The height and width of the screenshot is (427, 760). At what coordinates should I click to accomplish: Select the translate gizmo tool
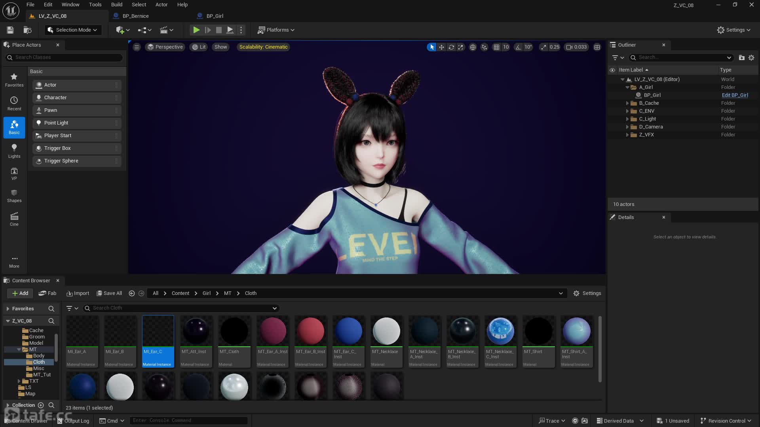tap(441, 47)
